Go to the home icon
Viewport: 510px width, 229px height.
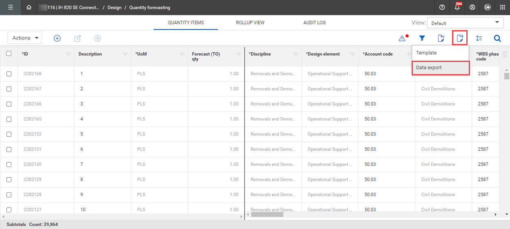29,7
